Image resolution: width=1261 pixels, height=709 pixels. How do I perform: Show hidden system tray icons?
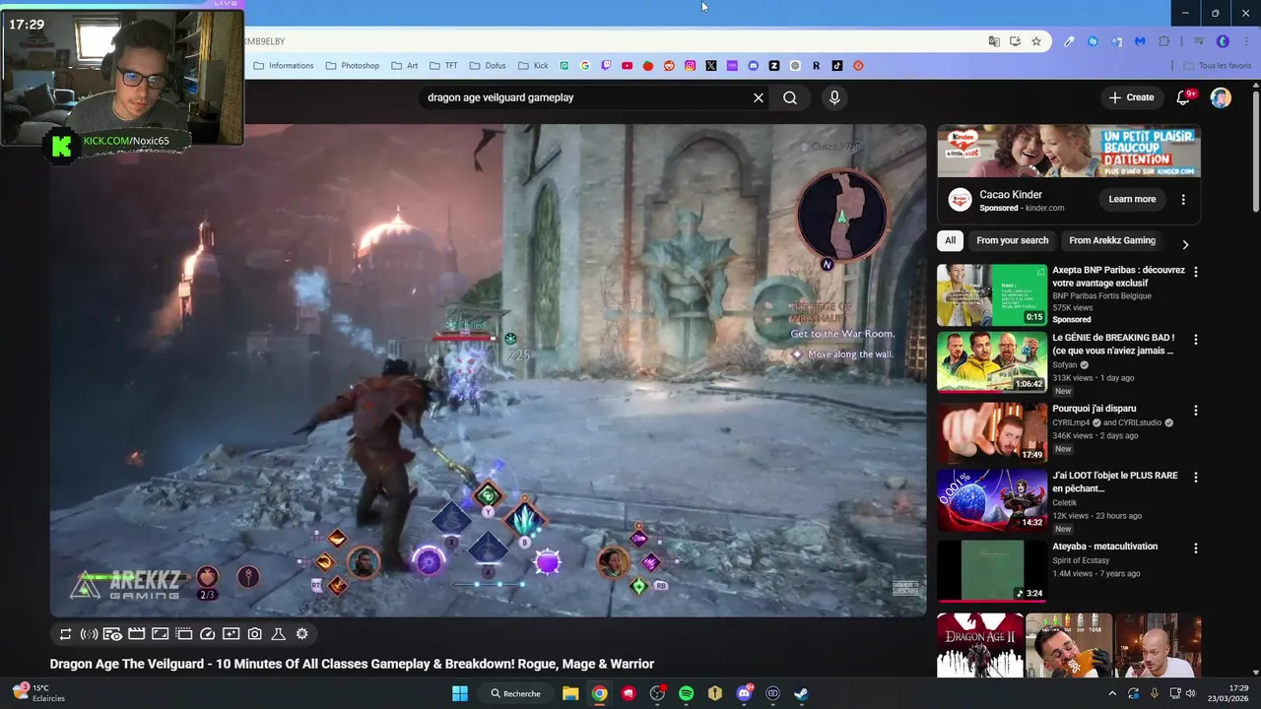(x=1112, y=693)
